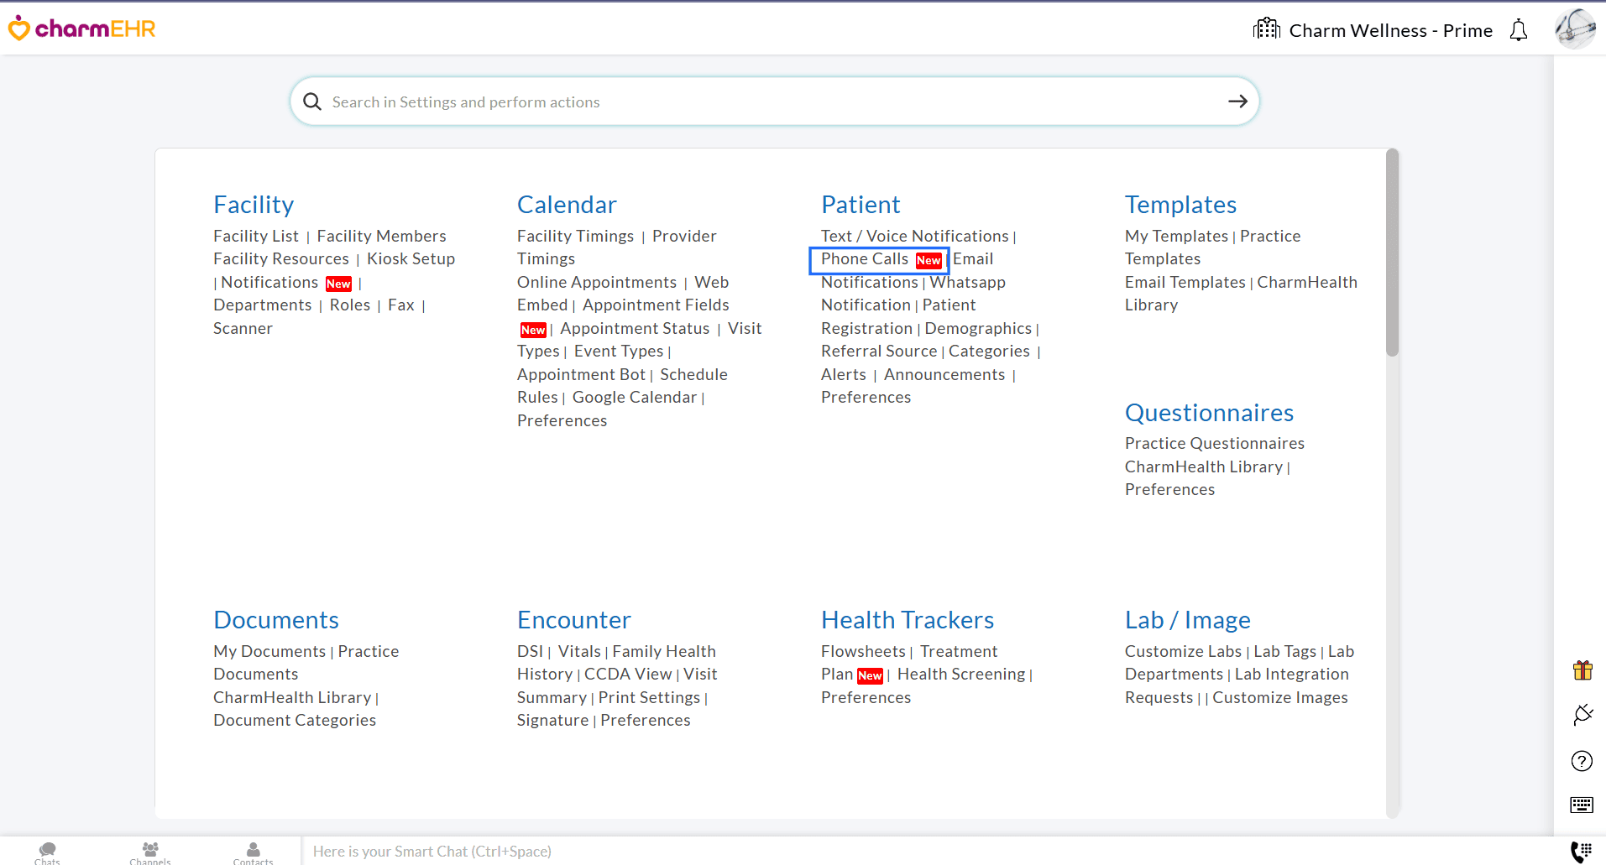The height and width of the screenshot is (865, 1606).
Task: Open the Contacts tab
Action: click(253, 853)
